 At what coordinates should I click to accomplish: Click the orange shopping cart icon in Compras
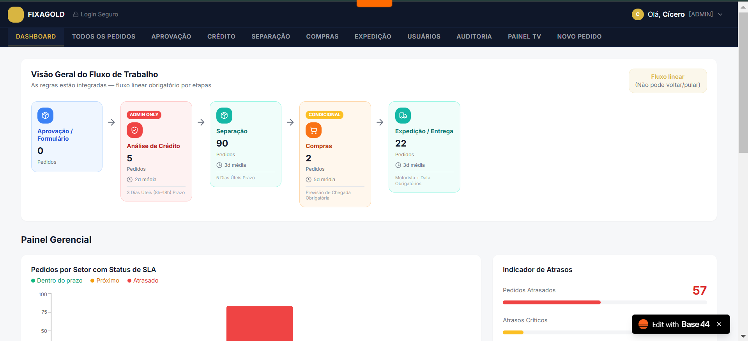coord(313,130)
